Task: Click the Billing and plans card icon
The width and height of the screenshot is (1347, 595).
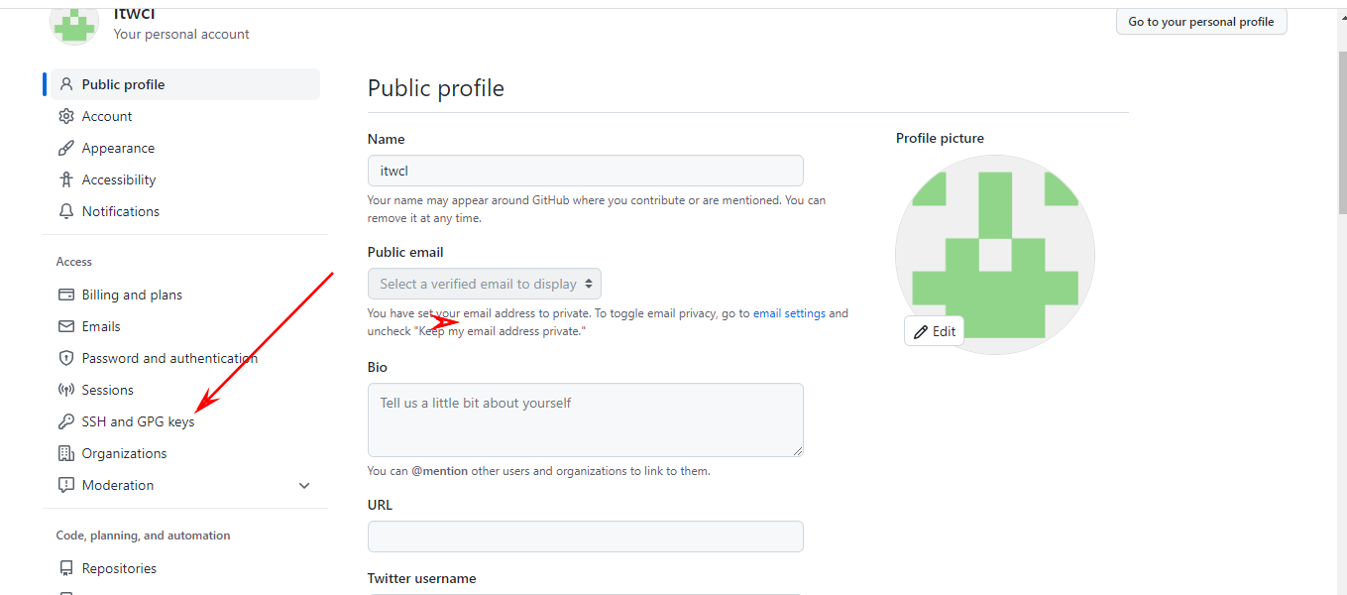Action: pyautogui.click(x=66, y=295)
